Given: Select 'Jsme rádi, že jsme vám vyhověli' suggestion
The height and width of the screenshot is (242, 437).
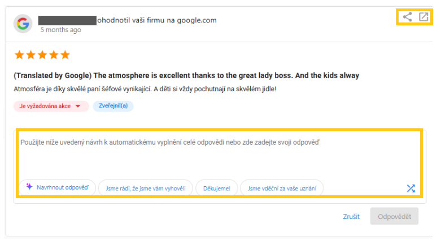Looking at the screenshot, I should point(145,189).
